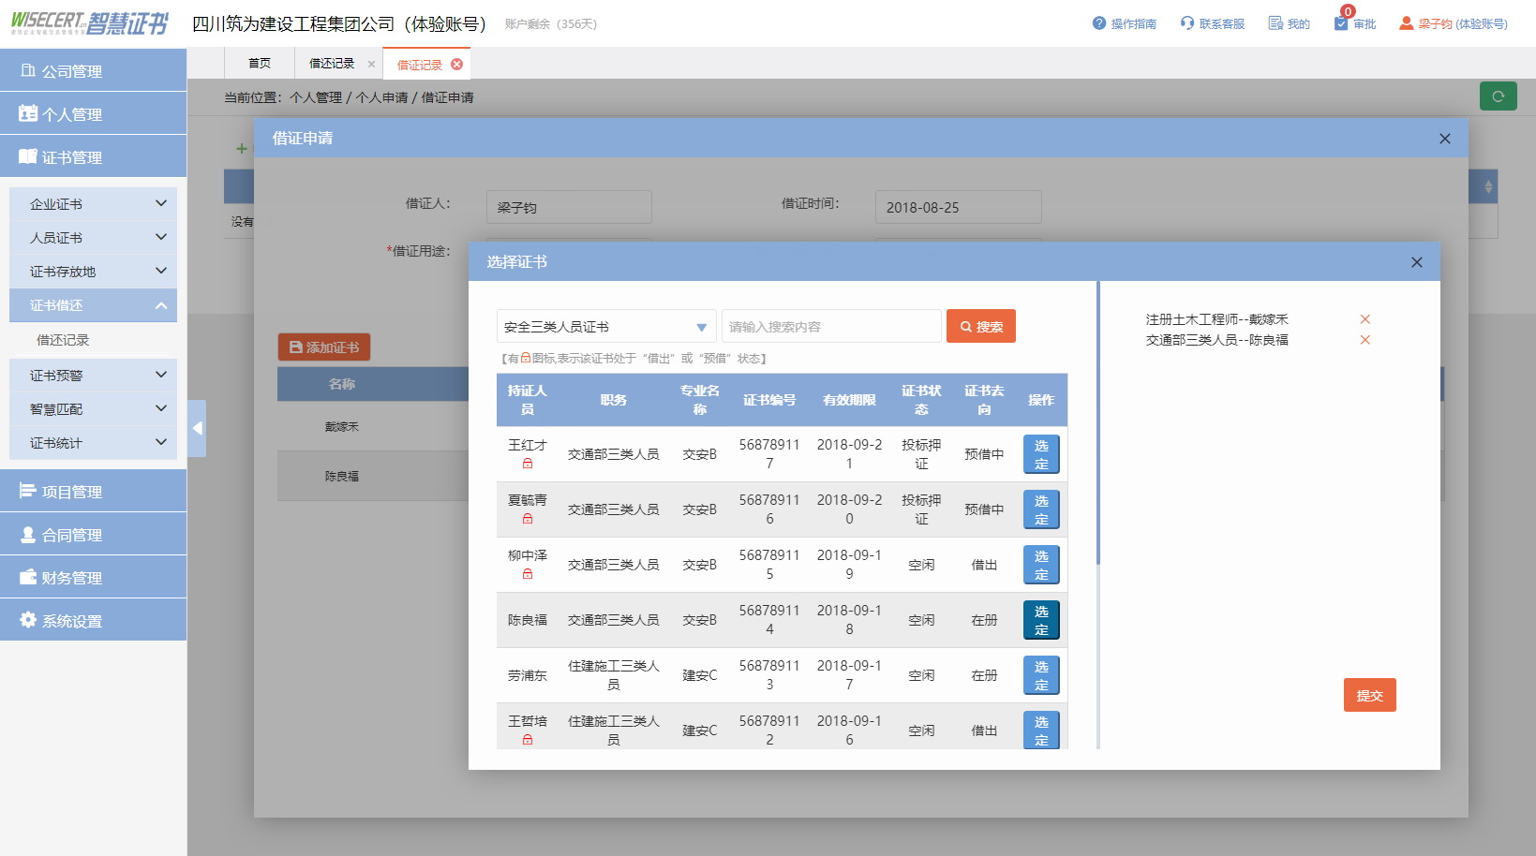
Task: Click 住建施工三类人员 in 劳浦东 row
Action: click(614, 675)
